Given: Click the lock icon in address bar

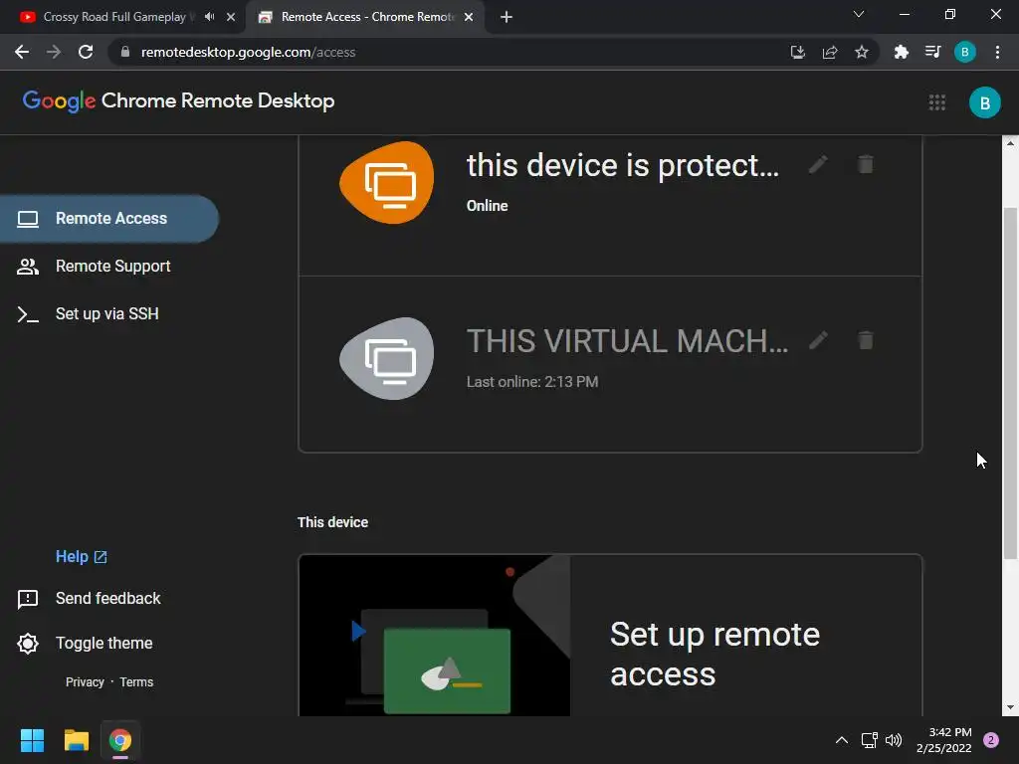Looking at the screenshot, I should (125, 52).
